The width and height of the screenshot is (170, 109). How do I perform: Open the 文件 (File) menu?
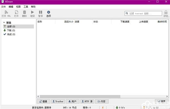(3, 7)
